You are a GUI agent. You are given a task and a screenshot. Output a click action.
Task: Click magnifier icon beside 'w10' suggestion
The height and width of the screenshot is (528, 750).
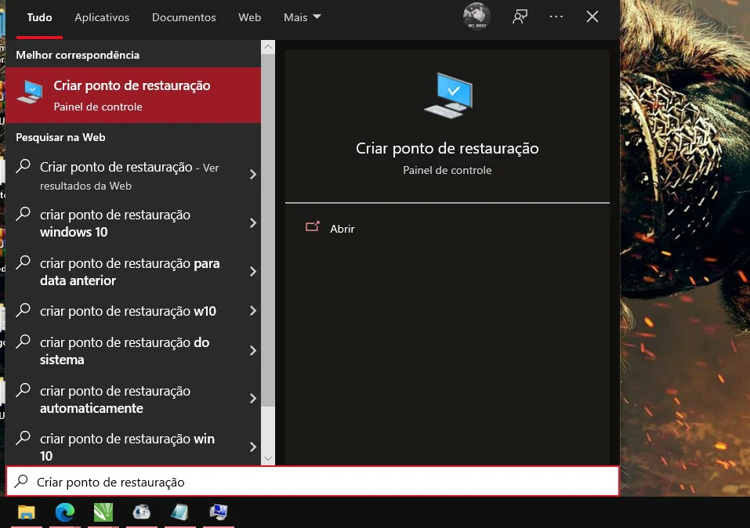pos(23,310)
